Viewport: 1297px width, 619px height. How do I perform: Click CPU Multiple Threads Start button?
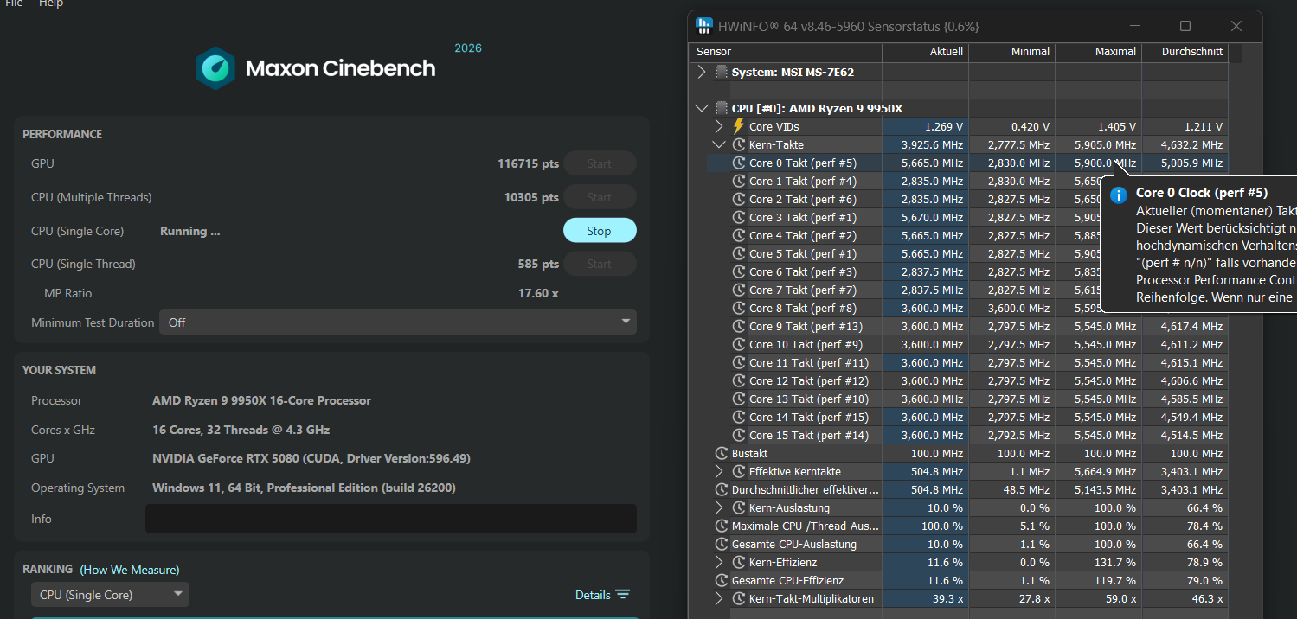pos(600,197)
